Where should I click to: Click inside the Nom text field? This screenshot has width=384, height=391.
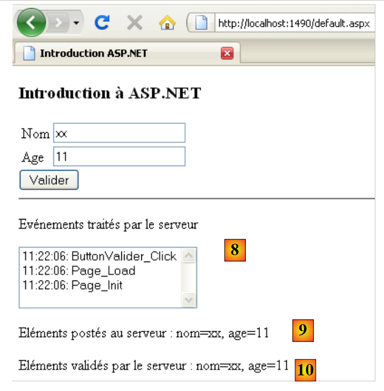(x=119, y=133)
